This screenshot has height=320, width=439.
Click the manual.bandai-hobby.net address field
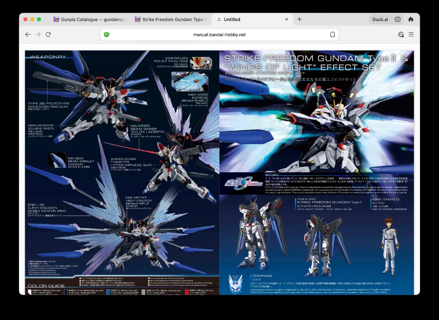(219, 35)
